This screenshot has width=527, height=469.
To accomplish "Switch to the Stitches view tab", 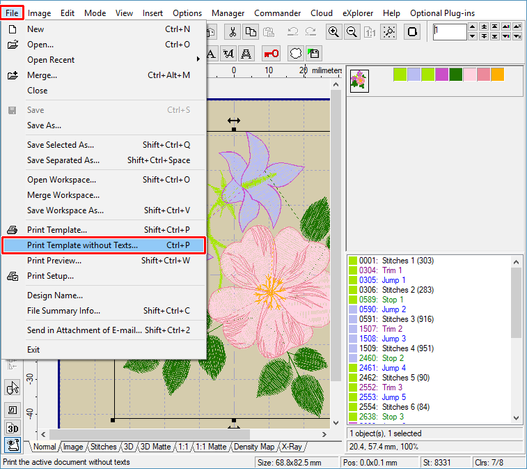I will pyautogui.click(x=103, y=447).
